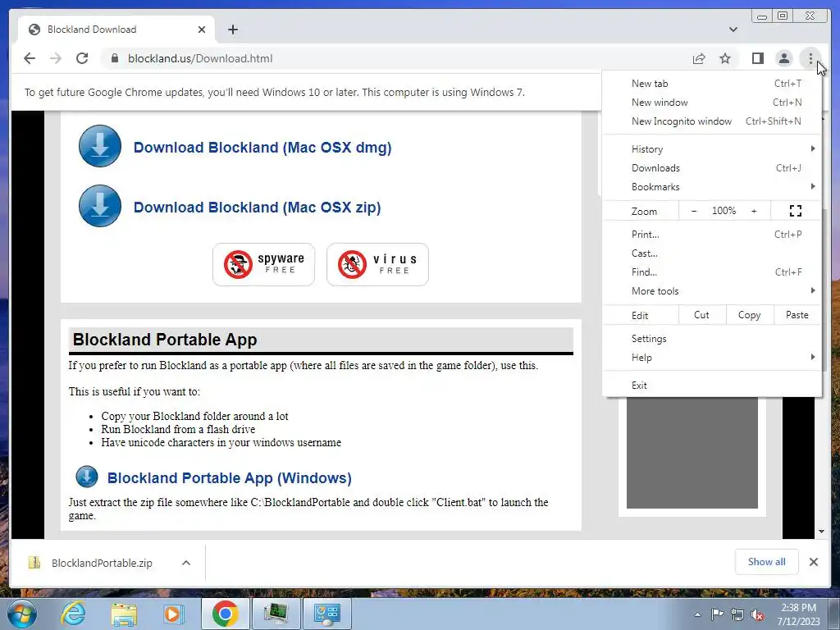The image size is (840, 630).
Task: Select Print... menu item
Action: click(712, 234)
